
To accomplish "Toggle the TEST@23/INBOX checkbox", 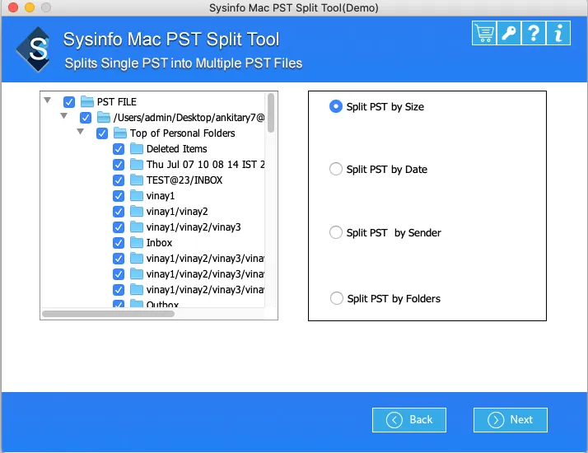I will [x=119, y=180].
